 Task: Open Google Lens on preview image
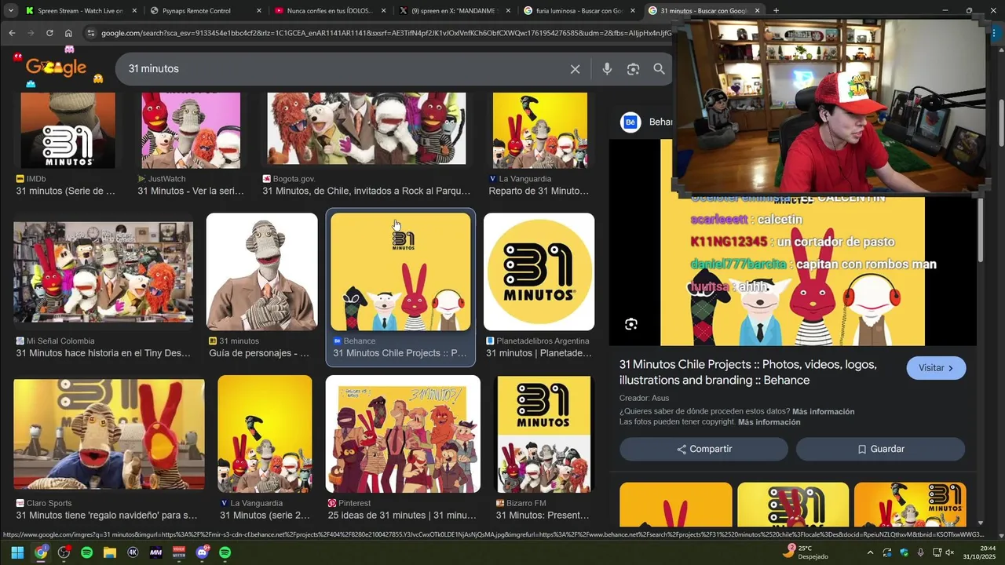[630, 324]
